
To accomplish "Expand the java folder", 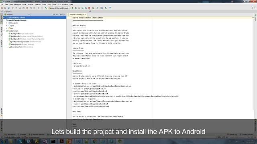I will point(7,26).
